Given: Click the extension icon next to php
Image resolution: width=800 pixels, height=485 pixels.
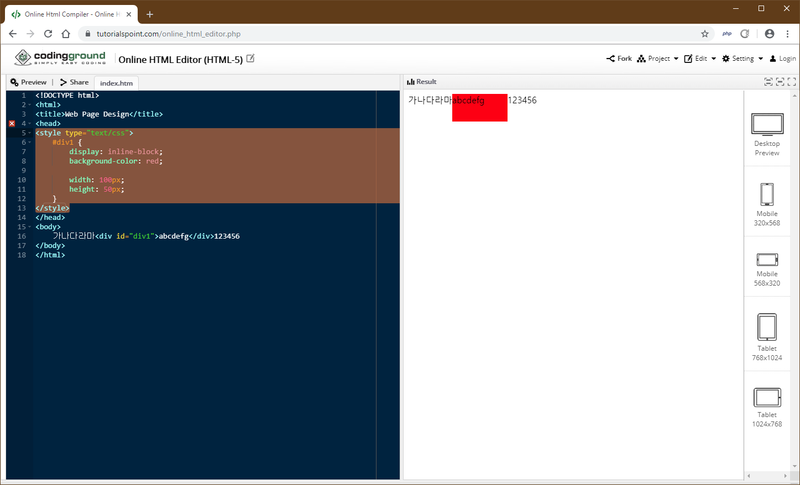Looking at the screenshot, I should pos(745,34).
